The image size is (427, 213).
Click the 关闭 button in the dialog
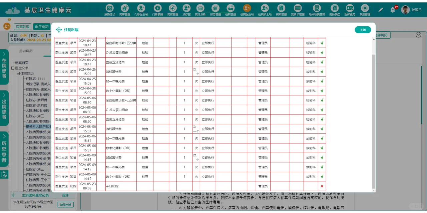363,29
